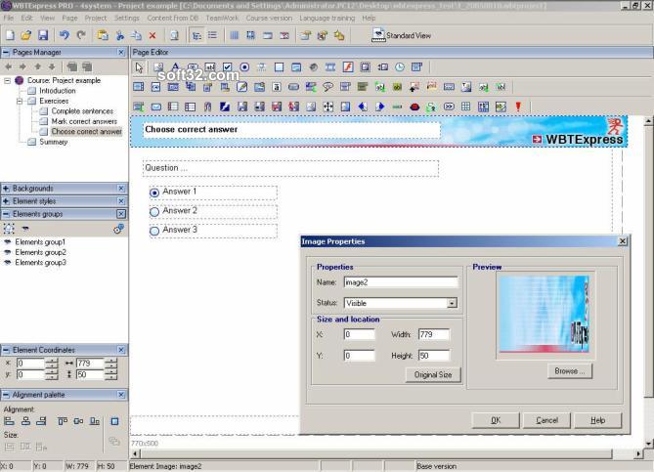Select the Answer 1 radio button
The image size is (654, 472).
(154, 193)
